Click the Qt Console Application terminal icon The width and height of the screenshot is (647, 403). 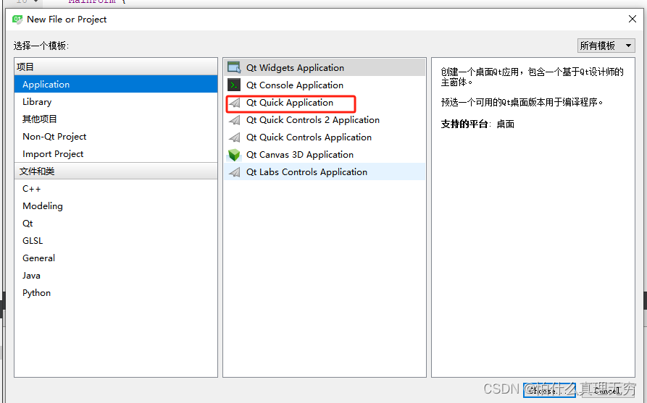tap(234, 85)
